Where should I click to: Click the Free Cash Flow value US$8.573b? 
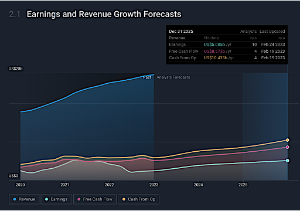coord(214,51)
